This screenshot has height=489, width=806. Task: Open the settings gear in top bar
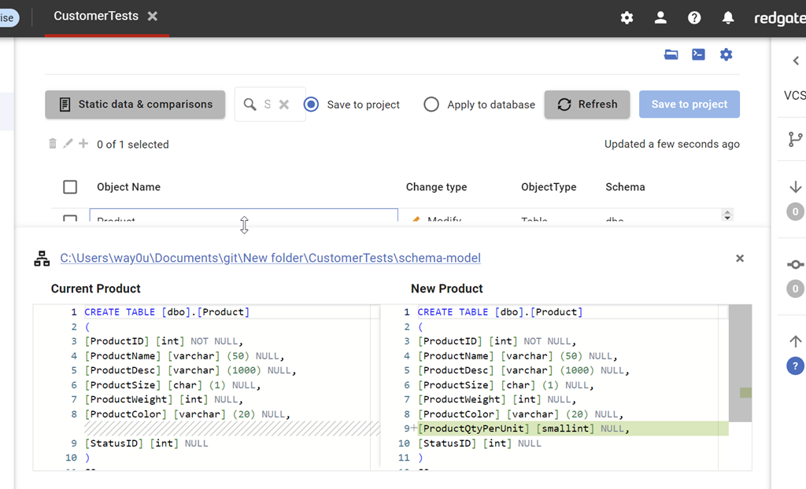coord(627,17)
